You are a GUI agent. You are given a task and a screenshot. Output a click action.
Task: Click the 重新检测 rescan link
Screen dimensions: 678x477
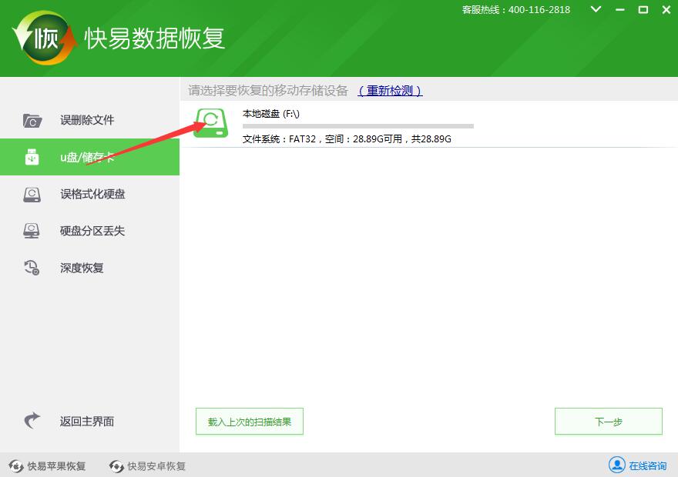[391, 90]
